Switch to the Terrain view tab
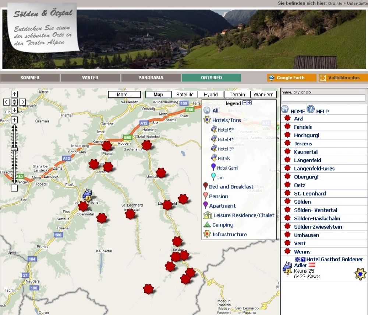Image resolution: width=368 pixels, height=315 pixels. click(237, 94)
